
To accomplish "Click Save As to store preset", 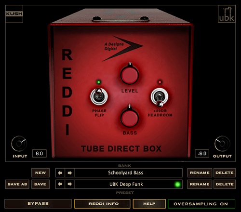I will click(x=17, y=184).
